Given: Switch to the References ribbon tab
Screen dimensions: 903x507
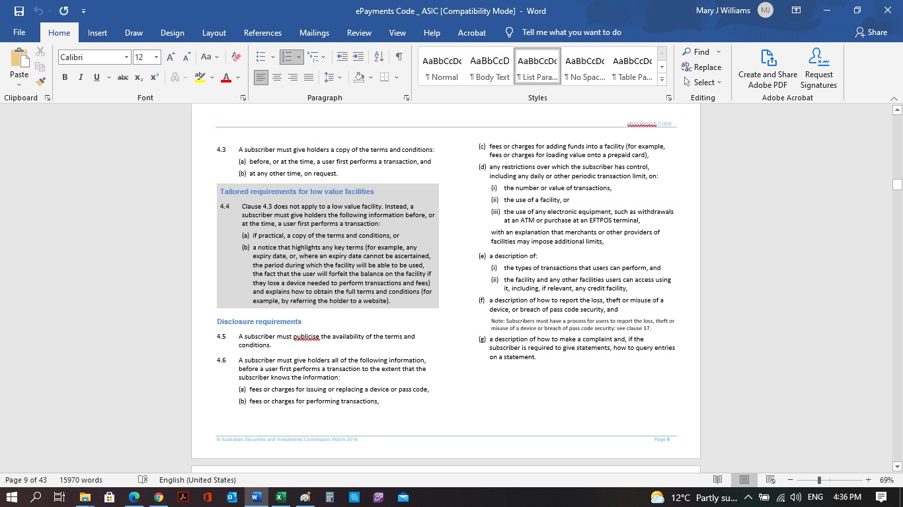Looking at the screenshot, I should click(262, 32).
